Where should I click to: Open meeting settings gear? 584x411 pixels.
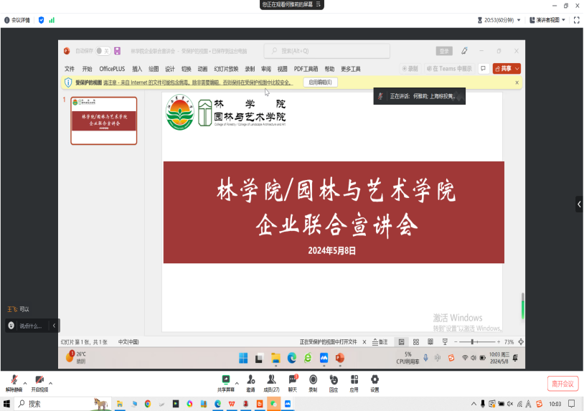click(375, 380)
